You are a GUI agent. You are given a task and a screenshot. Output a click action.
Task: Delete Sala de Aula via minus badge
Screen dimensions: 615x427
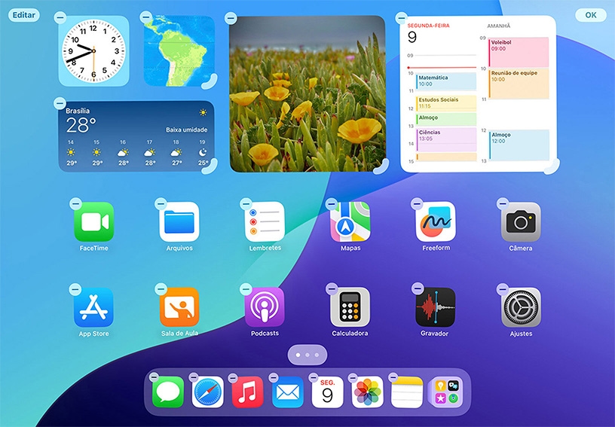click(161, 289)
